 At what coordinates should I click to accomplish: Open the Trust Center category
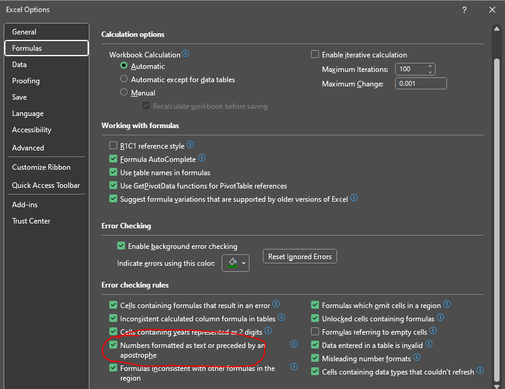(47, 221)
